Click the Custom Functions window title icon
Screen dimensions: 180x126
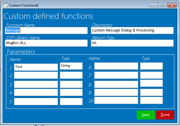[x=5, y=5]
